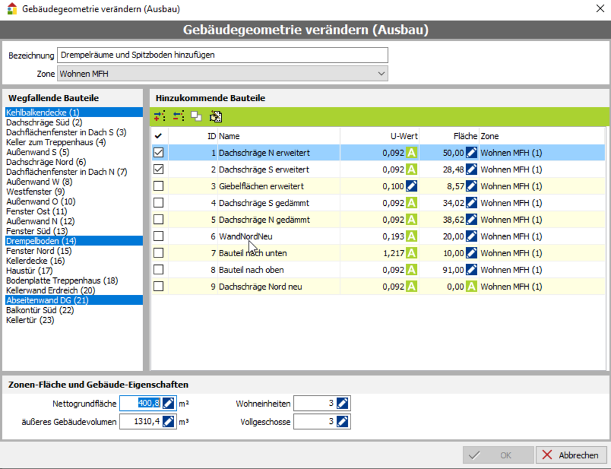Click the remove component toolbar icon
This screenshot has width=611, height=469.
pyautogui.click(x=178, y=116)
